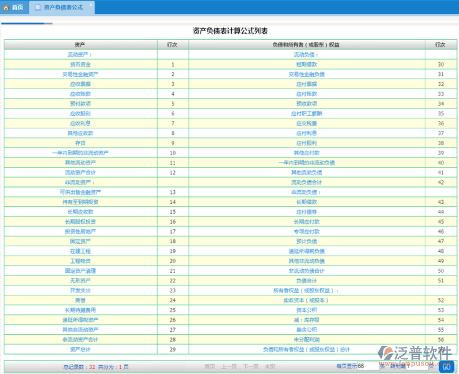Open the 其他应收款 link

coord(80,133)
